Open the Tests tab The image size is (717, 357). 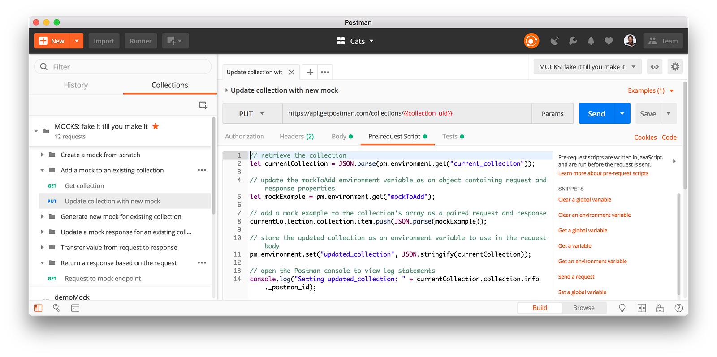coord(453,137)
